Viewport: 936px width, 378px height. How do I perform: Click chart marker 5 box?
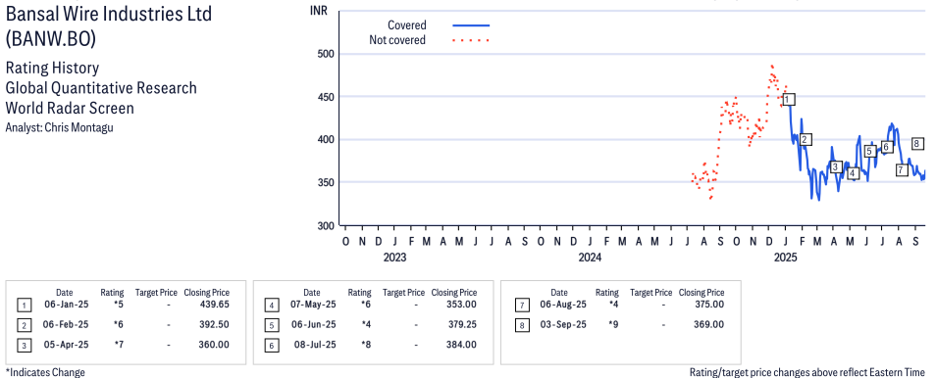point(869,151)
